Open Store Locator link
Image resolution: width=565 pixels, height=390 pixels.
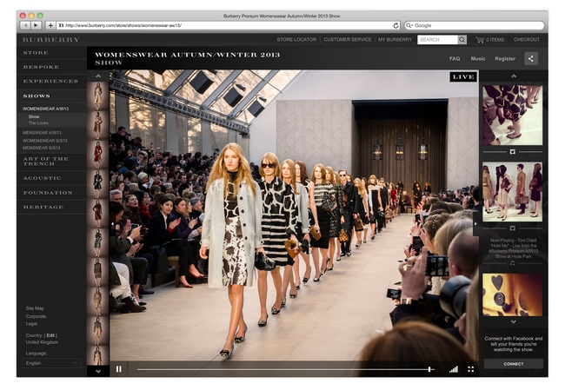click(296, 39)
